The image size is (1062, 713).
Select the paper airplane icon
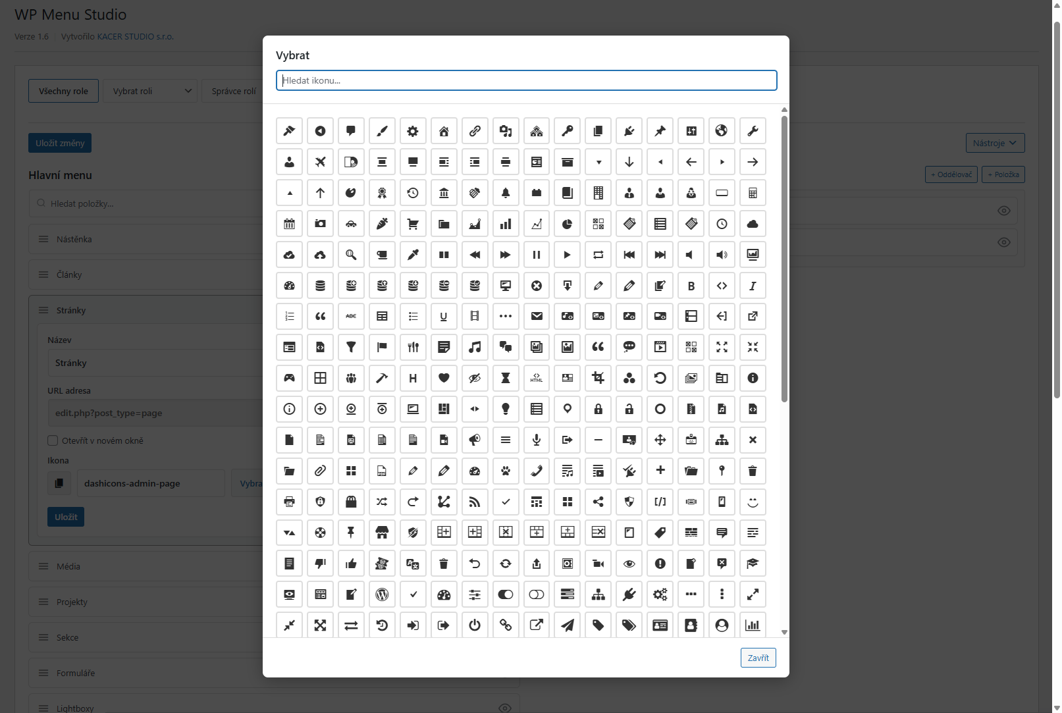(568, 625)
